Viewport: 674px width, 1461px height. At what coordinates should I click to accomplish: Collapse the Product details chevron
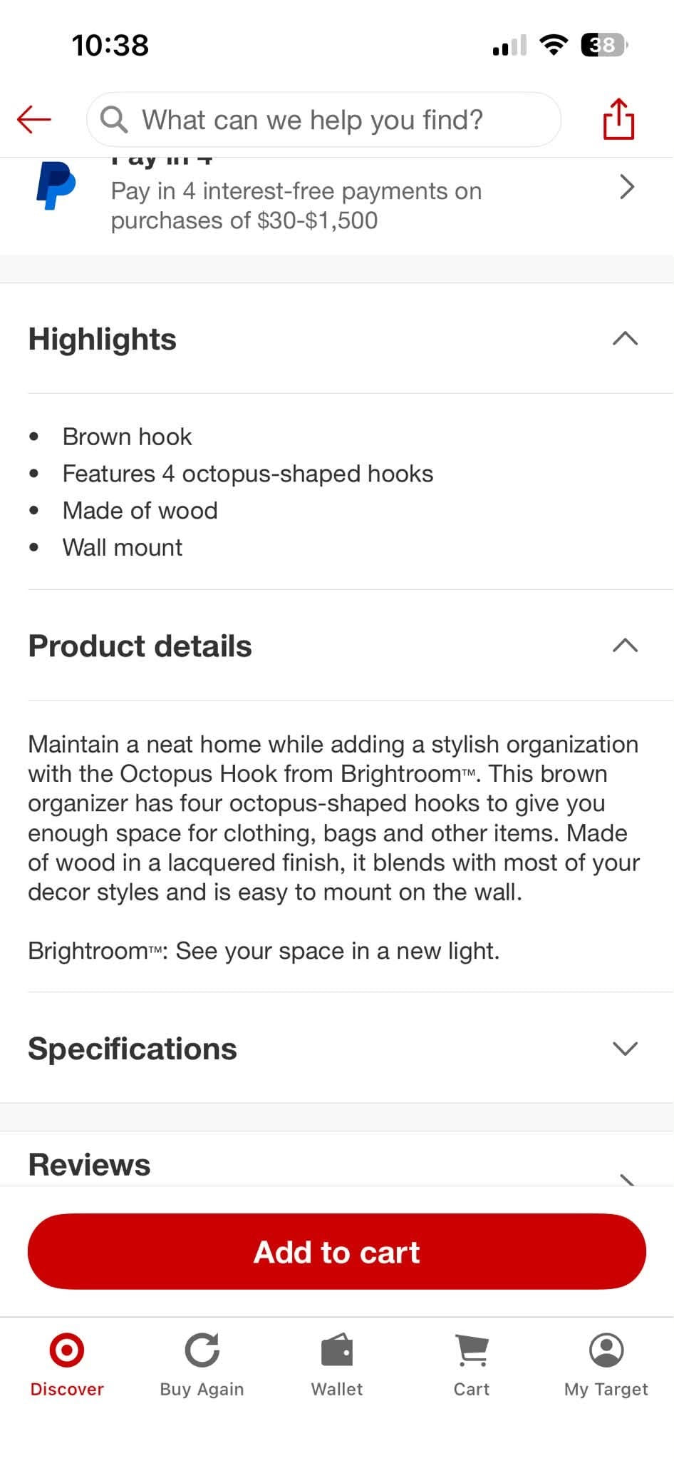point(625,645)
